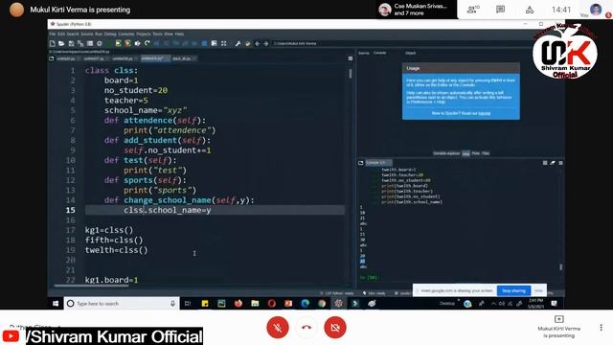Select the Console 1/A tab
This screenshot has height=345, width=613.
click(x=378, y=162)
